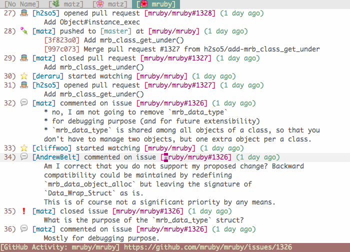Open user [h2so5] on entry 31

pyautogui.click(x=46, y=85)
